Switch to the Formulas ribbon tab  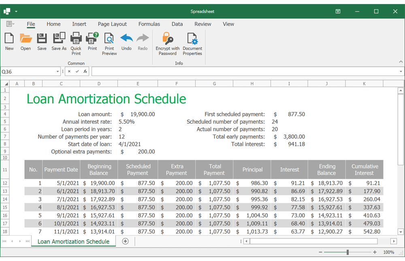tap(149, 24)
